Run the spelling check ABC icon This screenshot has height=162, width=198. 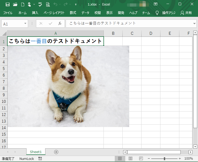[x=40, y=4]
